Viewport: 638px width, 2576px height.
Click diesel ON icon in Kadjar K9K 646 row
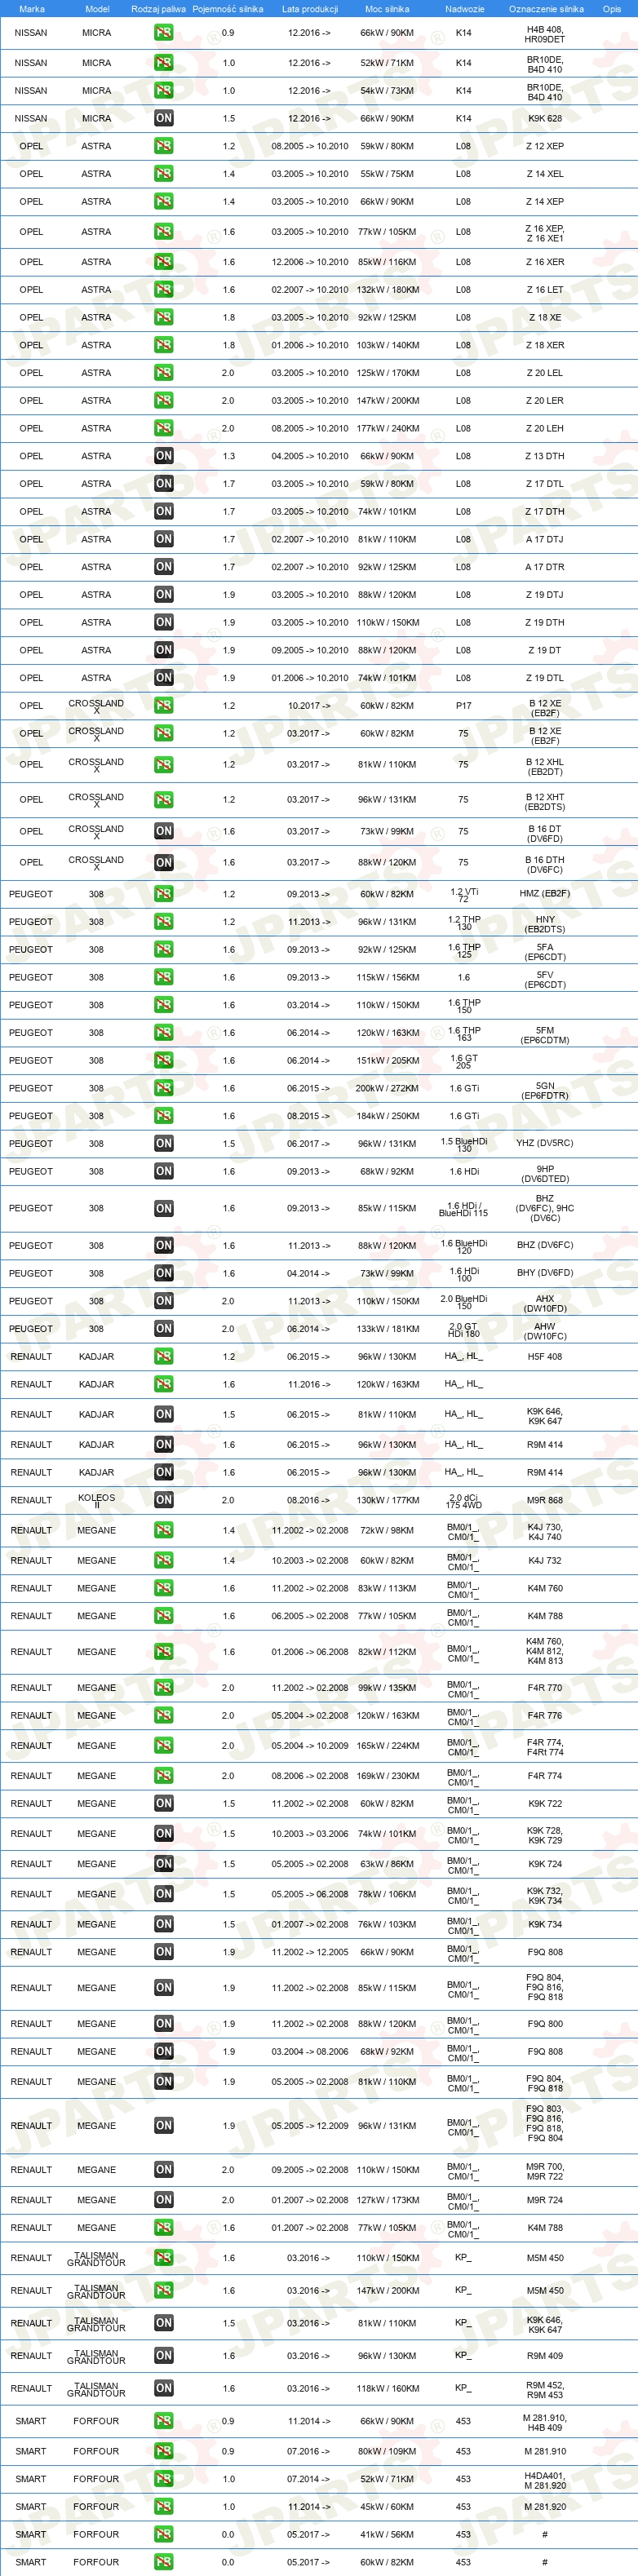(x=163, y=1415)
